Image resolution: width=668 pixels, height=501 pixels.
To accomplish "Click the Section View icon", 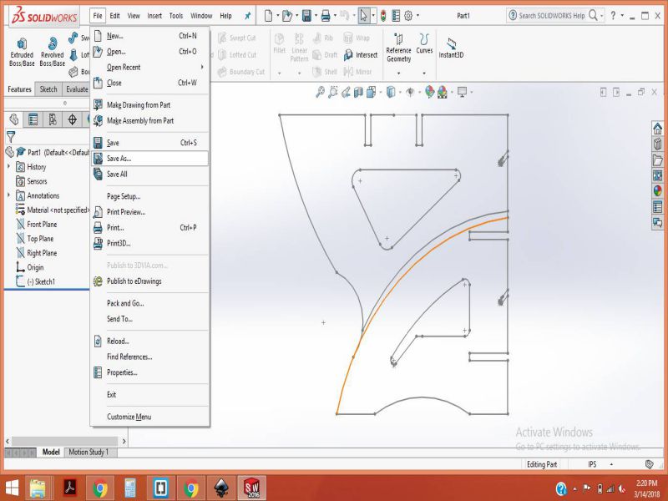I will pyautogui.click(x=359, y=92).
